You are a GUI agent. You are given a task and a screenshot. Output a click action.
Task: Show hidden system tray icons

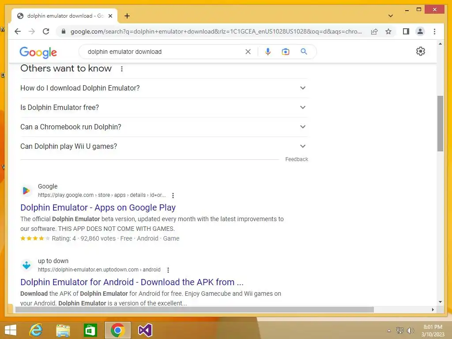tap(389, 331)
